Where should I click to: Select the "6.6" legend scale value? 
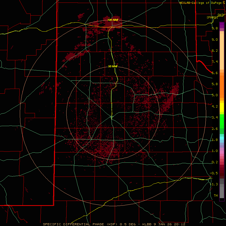[x=215, y=73]
